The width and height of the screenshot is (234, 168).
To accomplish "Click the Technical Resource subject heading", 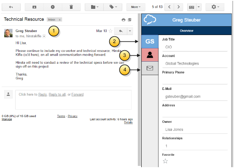I will pyautogui.click(x=24, y=19).
